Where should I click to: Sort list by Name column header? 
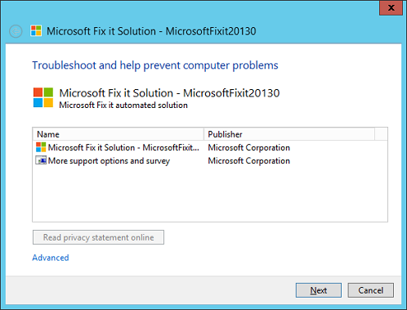click(119, 134)
